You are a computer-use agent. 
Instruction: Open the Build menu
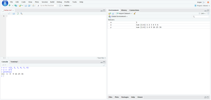point(52,2)
